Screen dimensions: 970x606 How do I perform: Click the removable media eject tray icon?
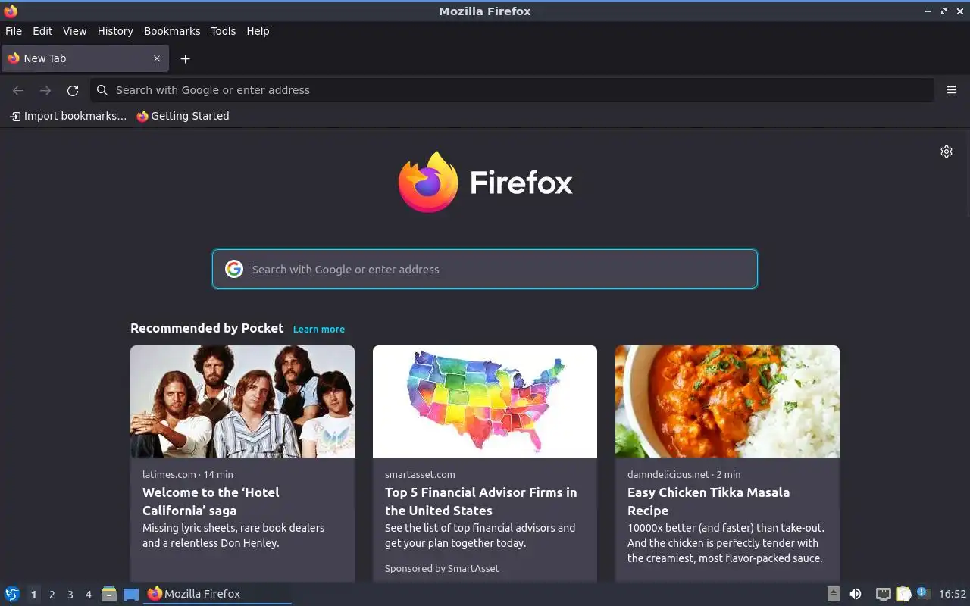tap(833, 594)
